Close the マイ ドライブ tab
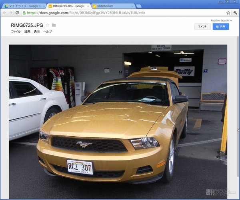Image resolution: width=240 pixels, height=200 pixels. (x=44, y=6)
